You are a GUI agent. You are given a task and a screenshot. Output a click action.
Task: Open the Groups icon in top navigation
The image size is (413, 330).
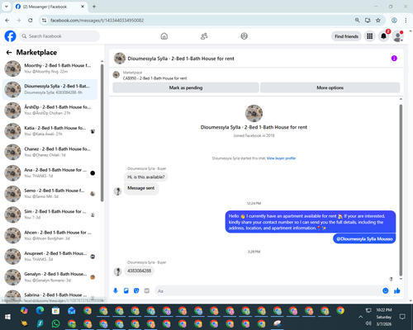244,36
